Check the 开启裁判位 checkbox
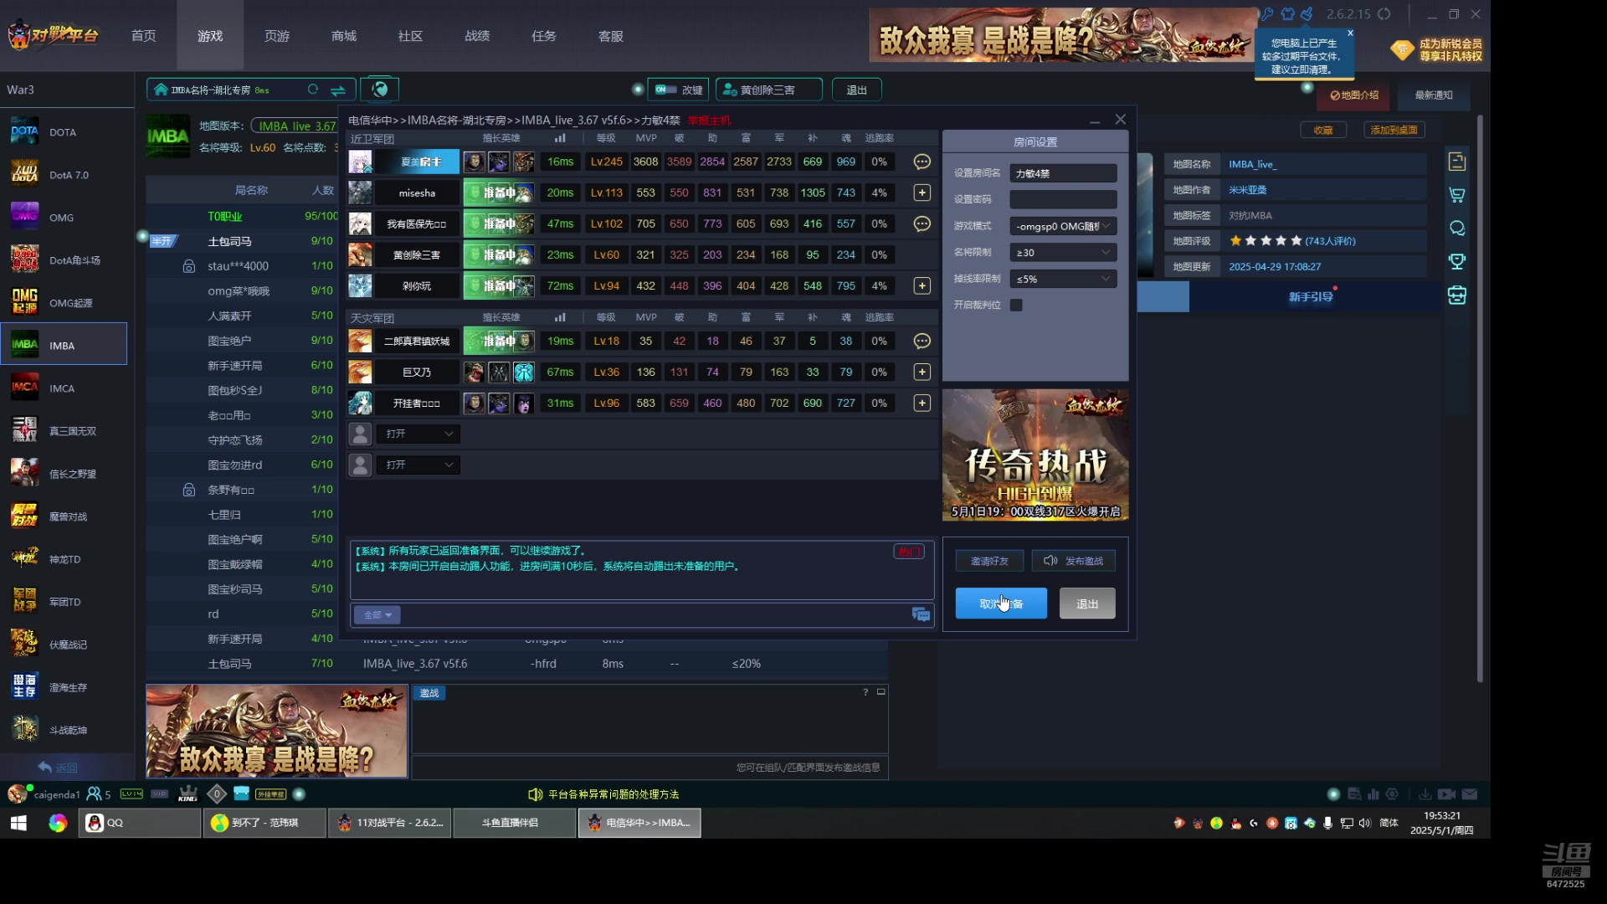Image resolution: width=1607 pixels, height=904 pixels. click(1016, 305)
